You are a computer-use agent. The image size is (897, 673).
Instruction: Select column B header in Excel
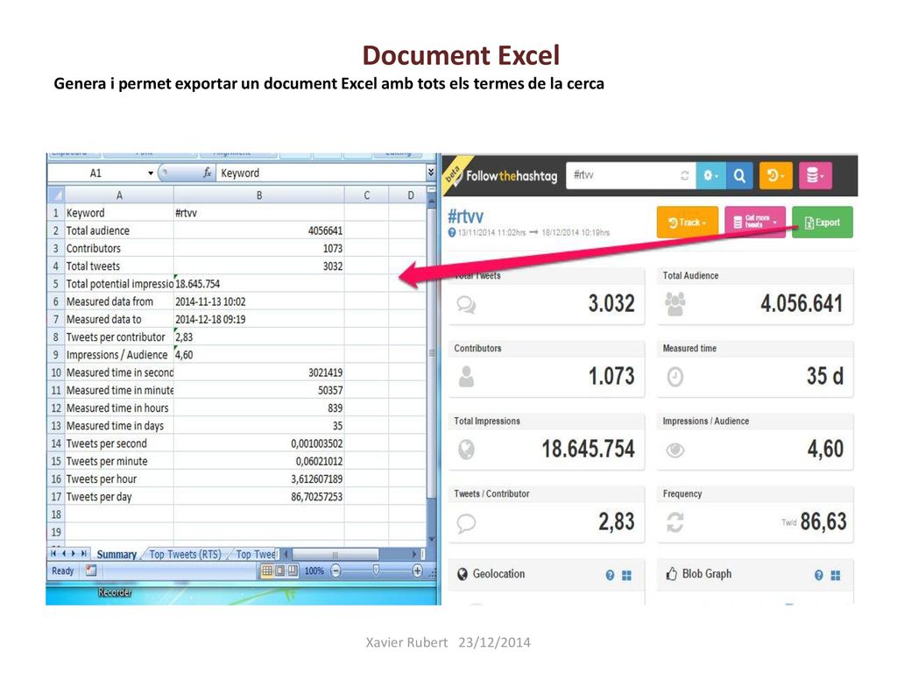259,195
